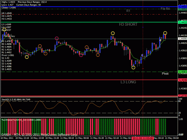
Task: Select the 'H3 1.4433' level text
Action: point(7,19)
